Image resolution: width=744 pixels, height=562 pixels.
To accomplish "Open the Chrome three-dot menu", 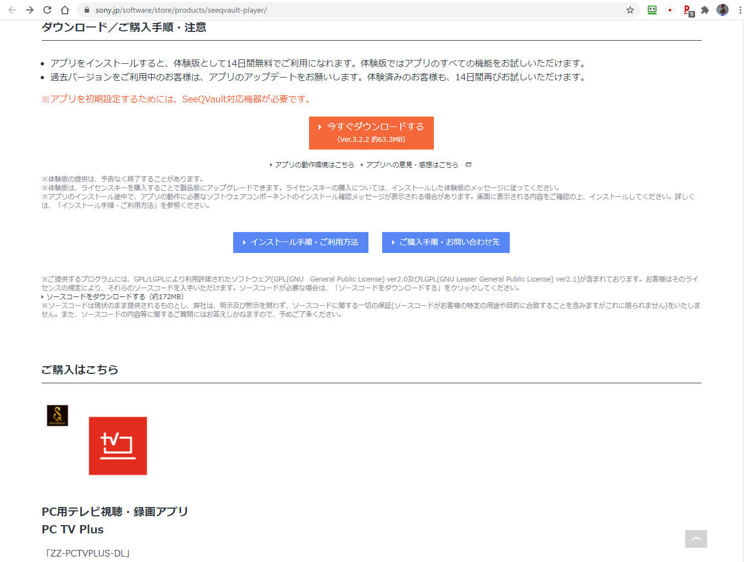I will (740, 10).
